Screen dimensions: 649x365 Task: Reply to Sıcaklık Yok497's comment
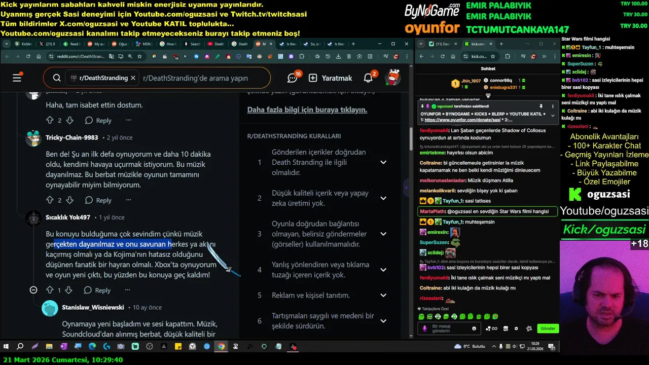97,290
